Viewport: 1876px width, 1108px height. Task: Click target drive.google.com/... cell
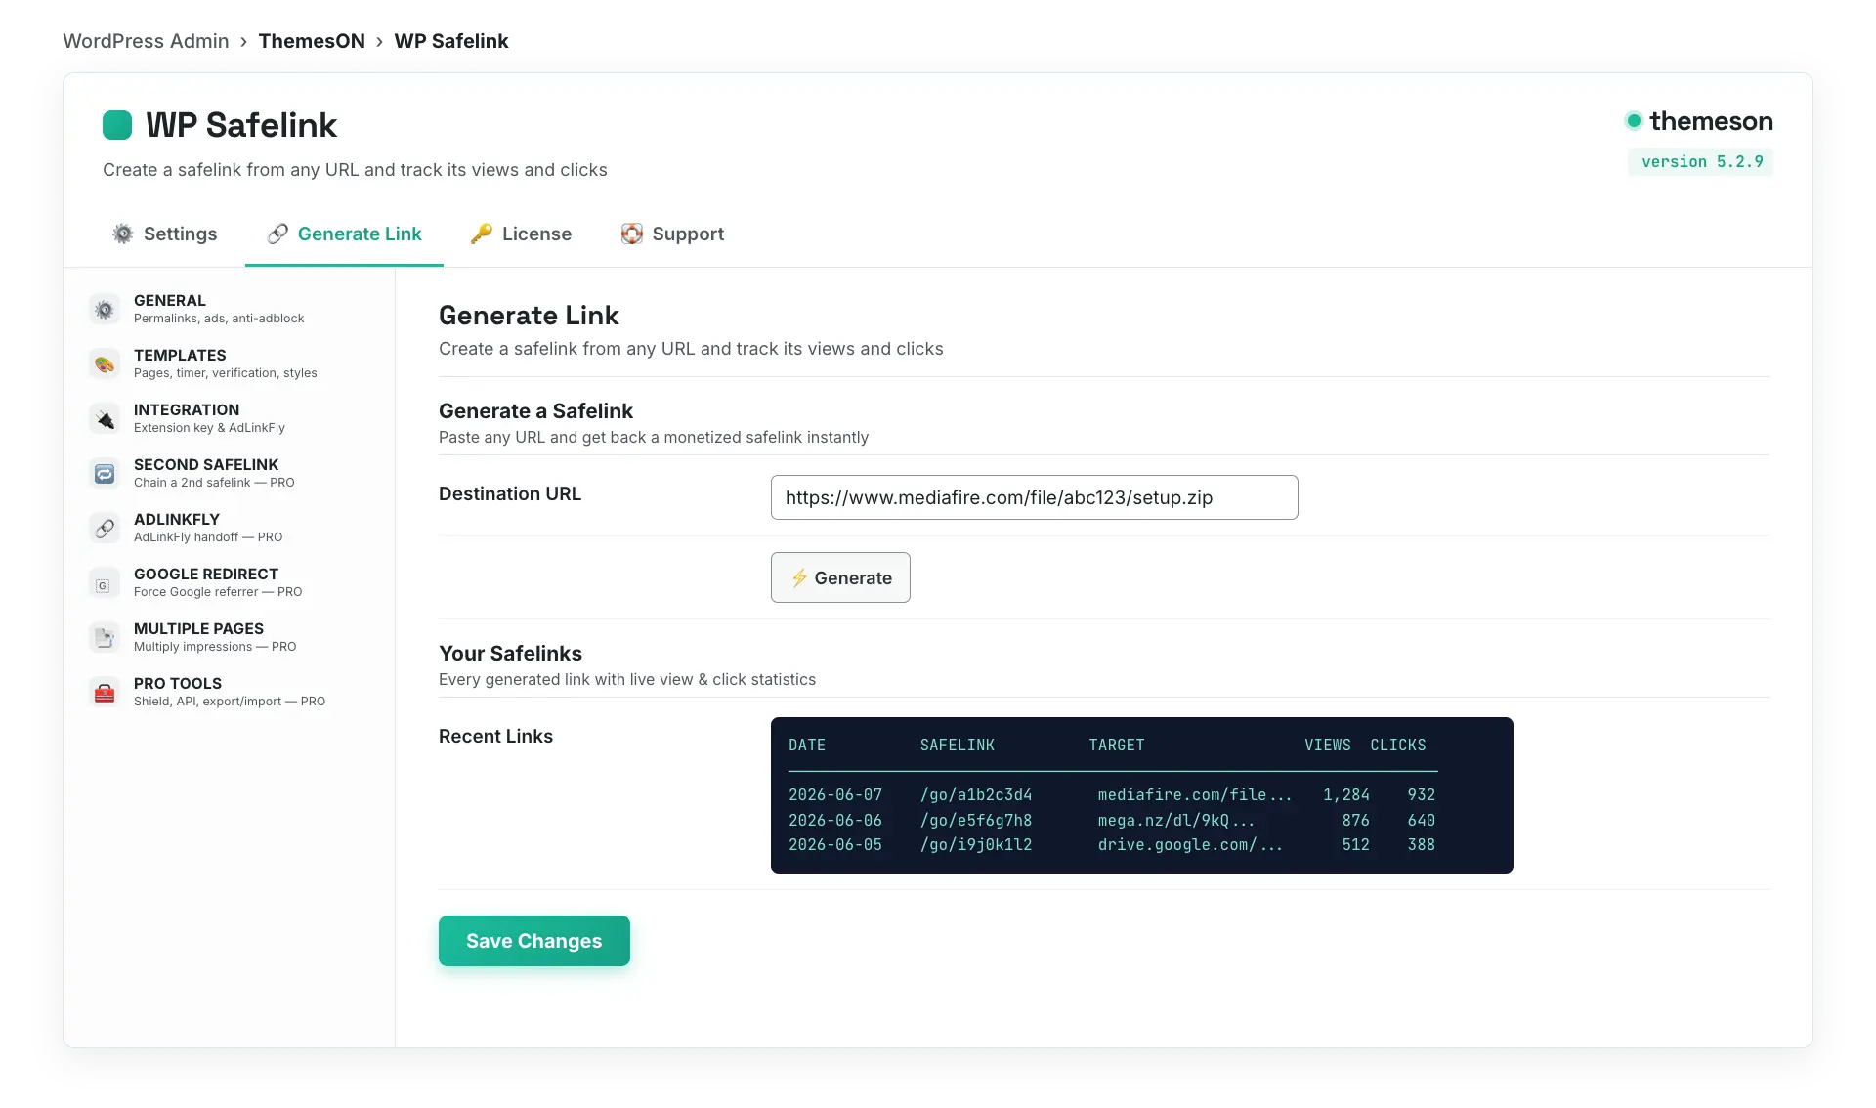point(1190,844)
